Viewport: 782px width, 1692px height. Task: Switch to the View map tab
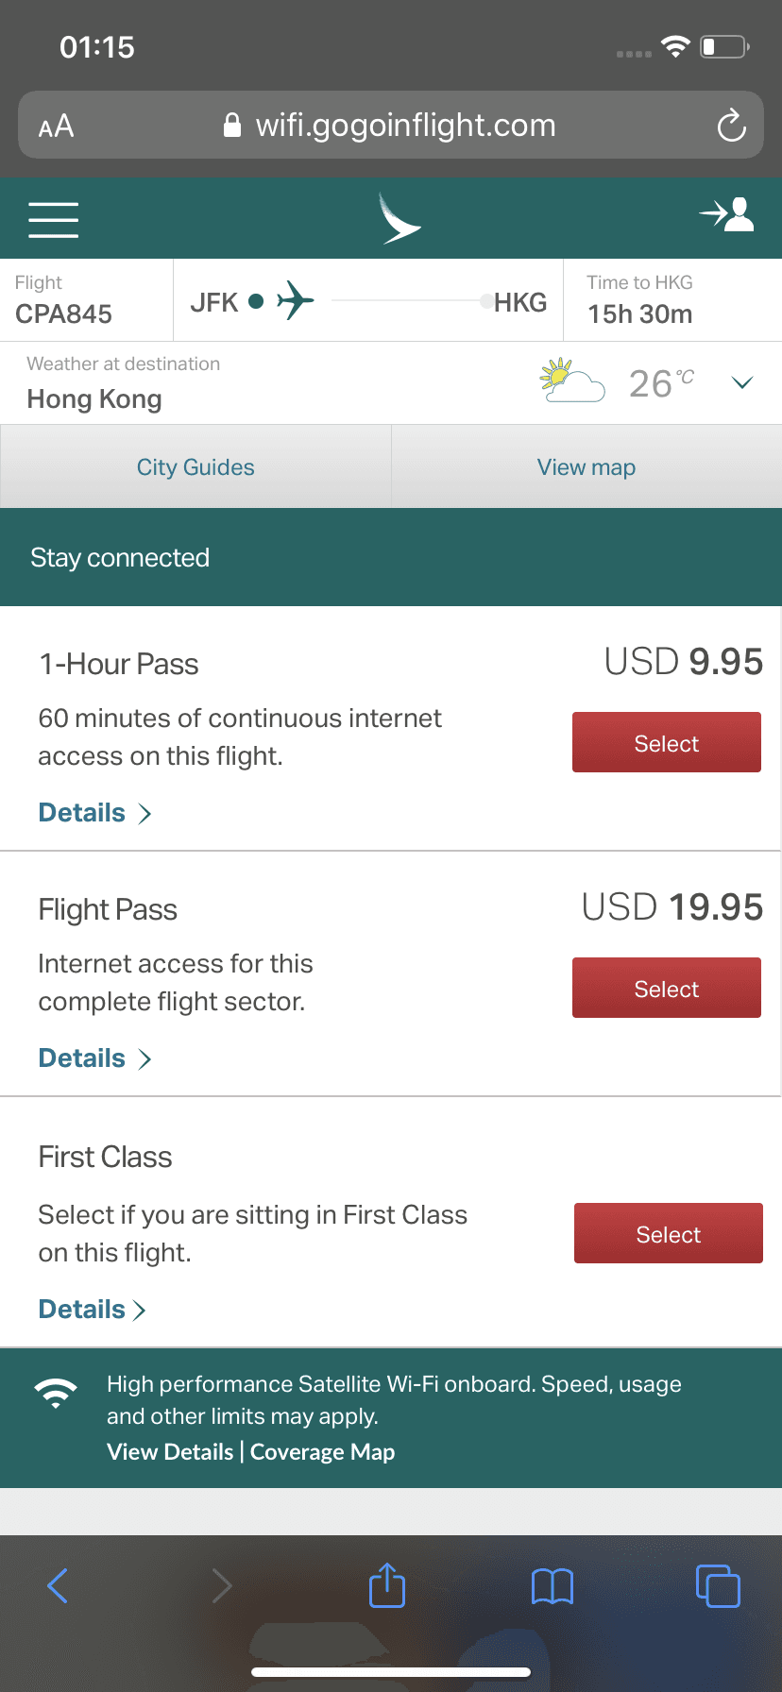click(586, 467)
